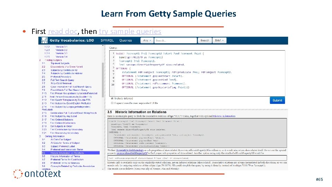This screenshot has height=187, width=332.
Task: Open 'Full Text Search Query' entry
Action: [62, 80]
